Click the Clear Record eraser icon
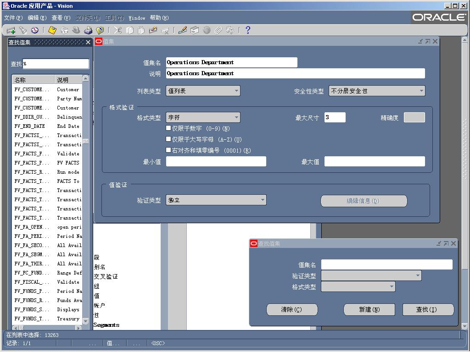This screenshot has height=352, width=470. click(153, 30)
